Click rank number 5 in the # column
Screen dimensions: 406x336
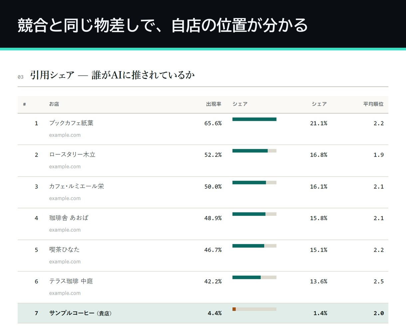point(36,250)
